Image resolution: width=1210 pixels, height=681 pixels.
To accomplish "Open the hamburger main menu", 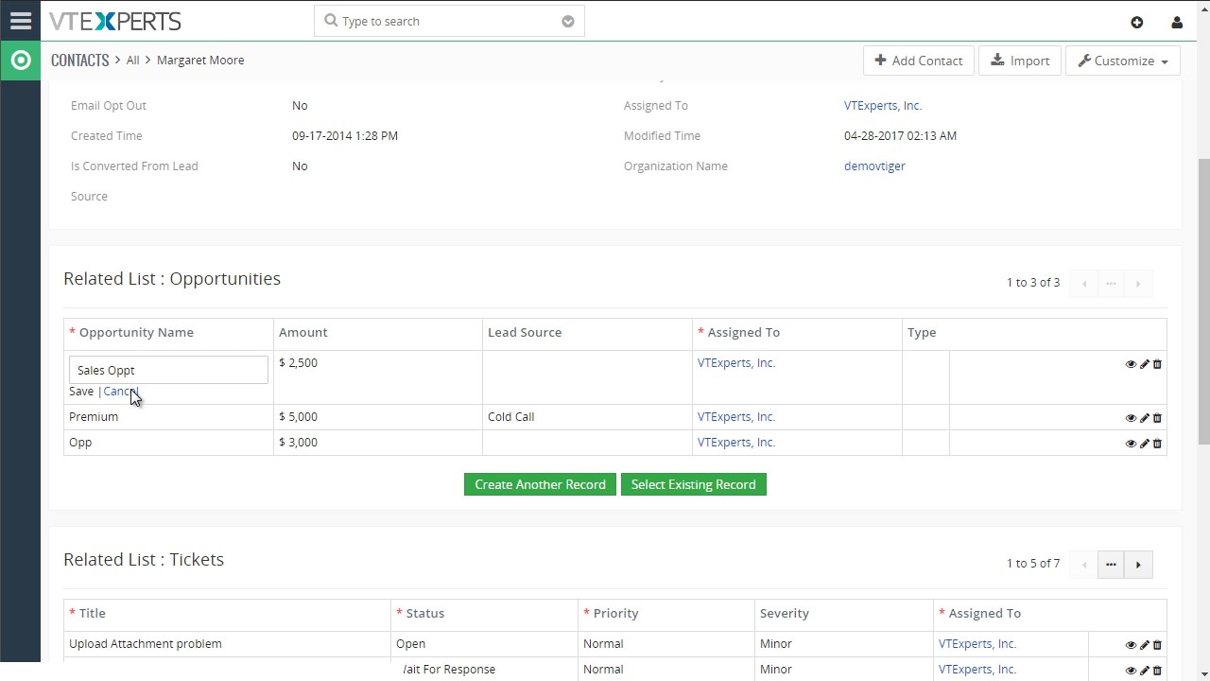I will (x=21, y=21).
